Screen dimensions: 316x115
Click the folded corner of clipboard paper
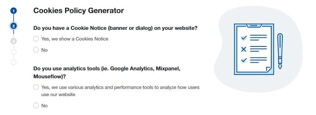pyautogui.click(x=268, y=69)
